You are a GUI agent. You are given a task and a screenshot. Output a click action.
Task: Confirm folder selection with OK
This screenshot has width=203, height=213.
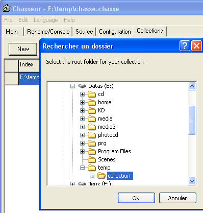[136, 198]
